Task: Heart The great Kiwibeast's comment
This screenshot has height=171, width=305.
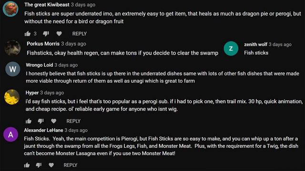Action: pyautogui.click(x=59, y=34)
